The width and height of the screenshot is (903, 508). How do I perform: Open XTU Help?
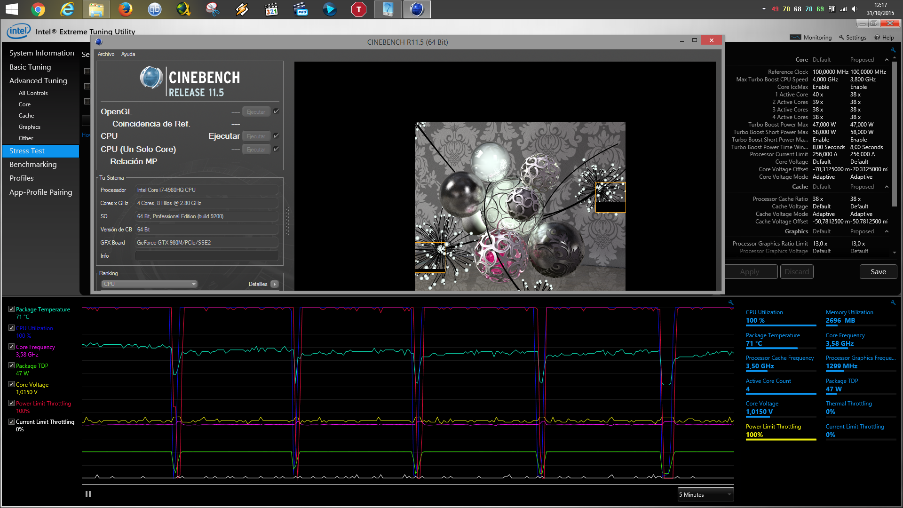tap(884, 38)
